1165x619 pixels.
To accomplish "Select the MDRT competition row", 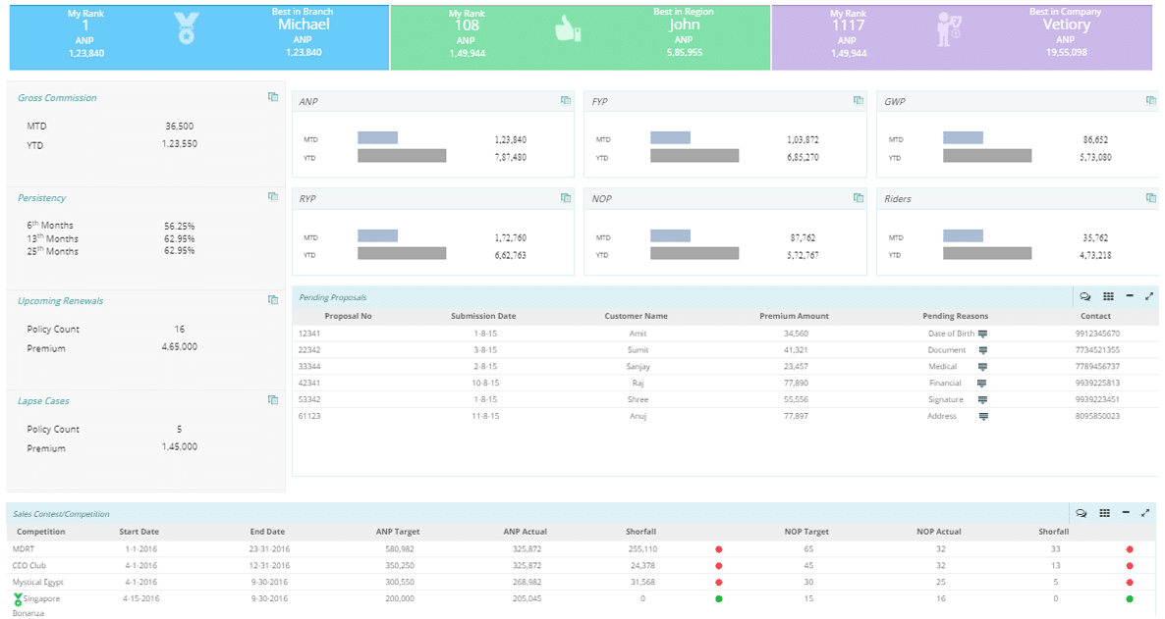I will [x=24, y=549].
